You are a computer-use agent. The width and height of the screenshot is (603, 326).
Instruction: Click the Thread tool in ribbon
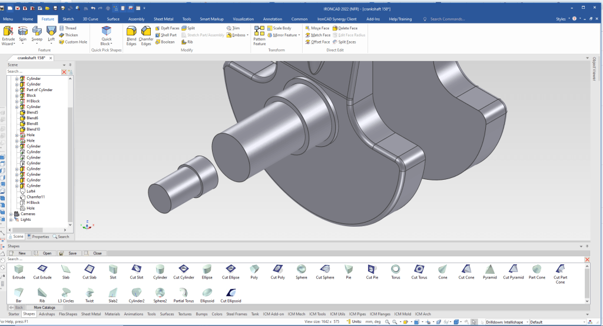pyautogui.click(x=67, y=28)
